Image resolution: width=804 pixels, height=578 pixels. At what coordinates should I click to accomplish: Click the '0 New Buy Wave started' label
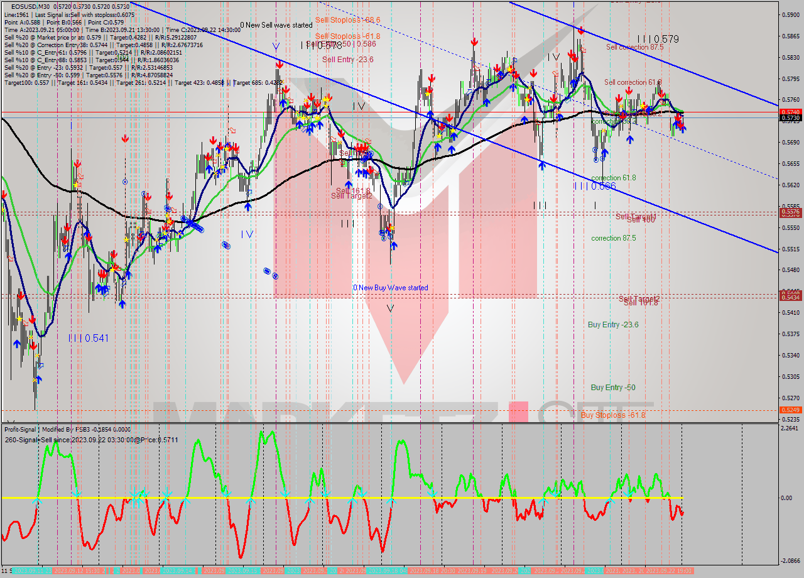click(390, 288)
